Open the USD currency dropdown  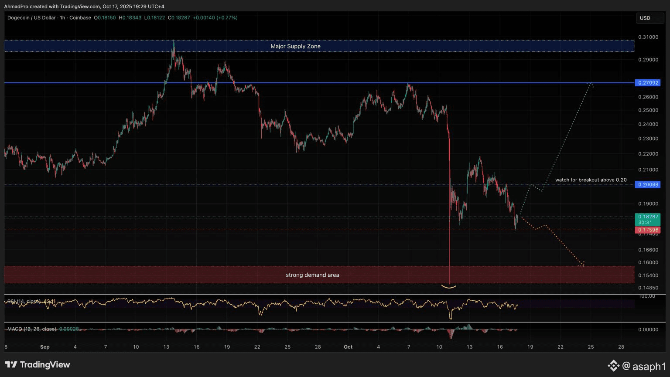coord(650,18)
